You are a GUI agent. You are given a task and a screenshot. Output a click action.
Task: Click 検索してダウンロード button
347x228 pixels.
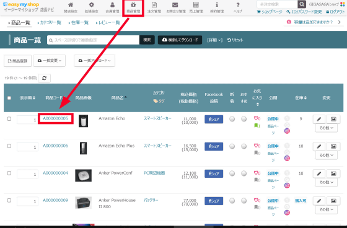(180, 40)
